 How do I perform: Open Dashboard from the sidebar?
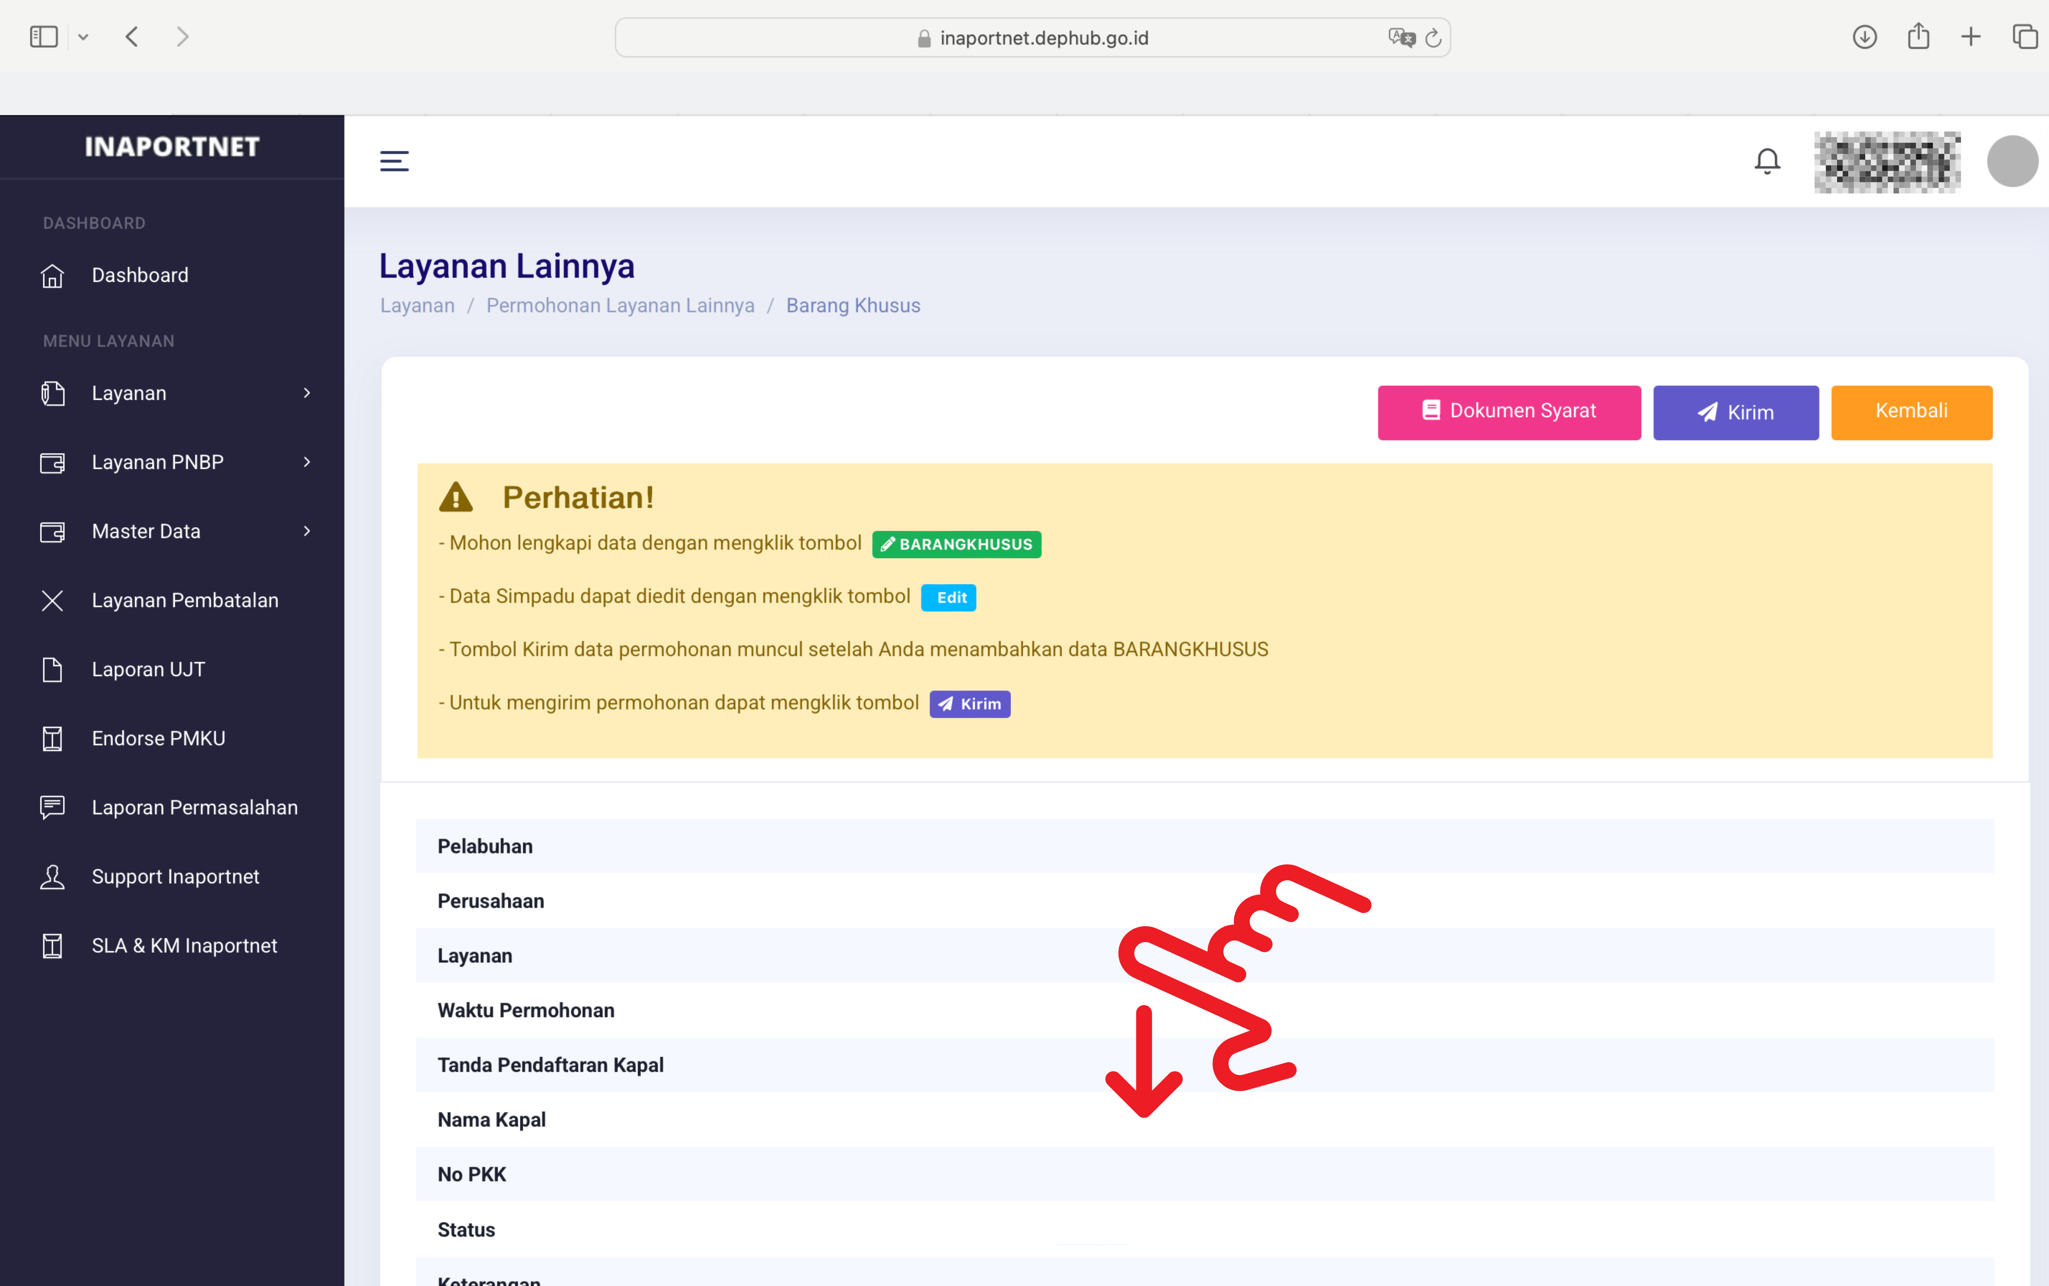click(140, 276)
